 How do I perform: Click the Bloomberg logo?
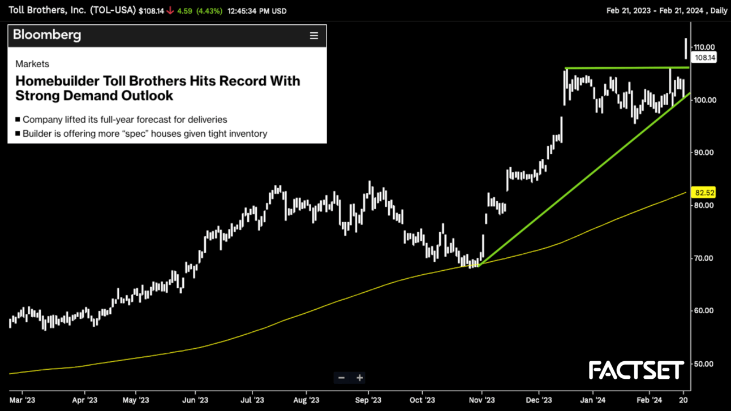tap(47, 35)
